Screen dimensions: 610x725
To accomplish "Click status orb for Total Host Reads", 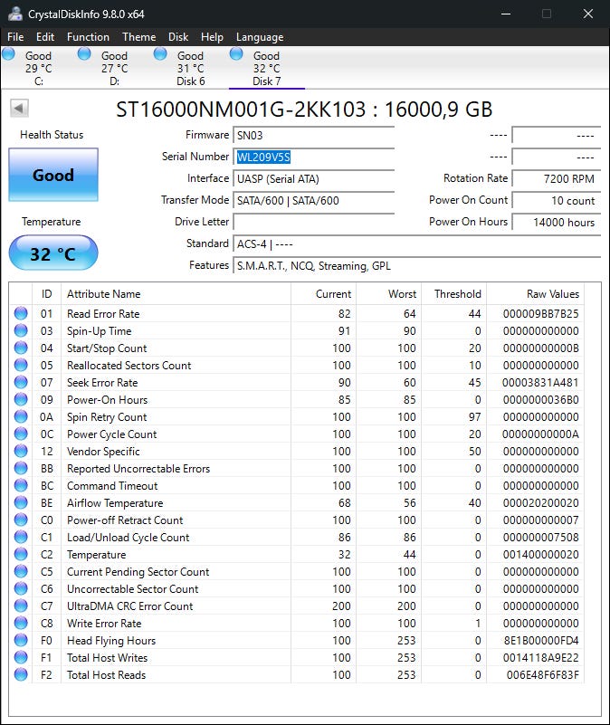I will coord(21,674).
